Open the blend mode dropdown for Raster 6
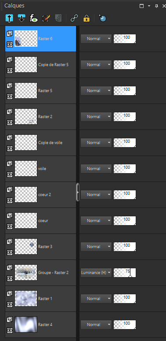Viewport: 166px width, 341px height. click(x=96, y=39)
